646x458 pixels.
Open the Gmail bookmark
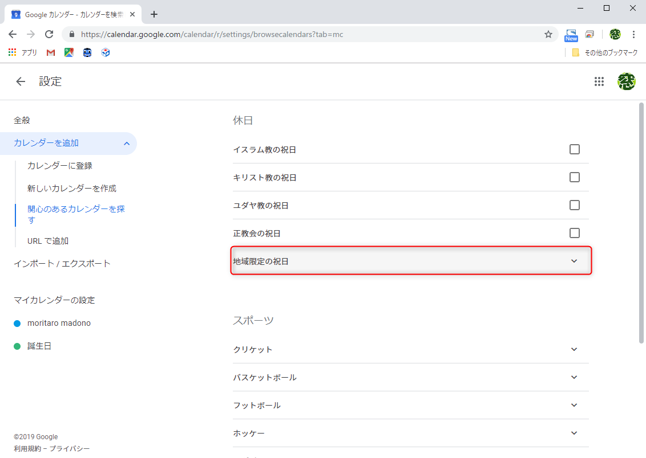pyautogui.click(x=51, y=52)
